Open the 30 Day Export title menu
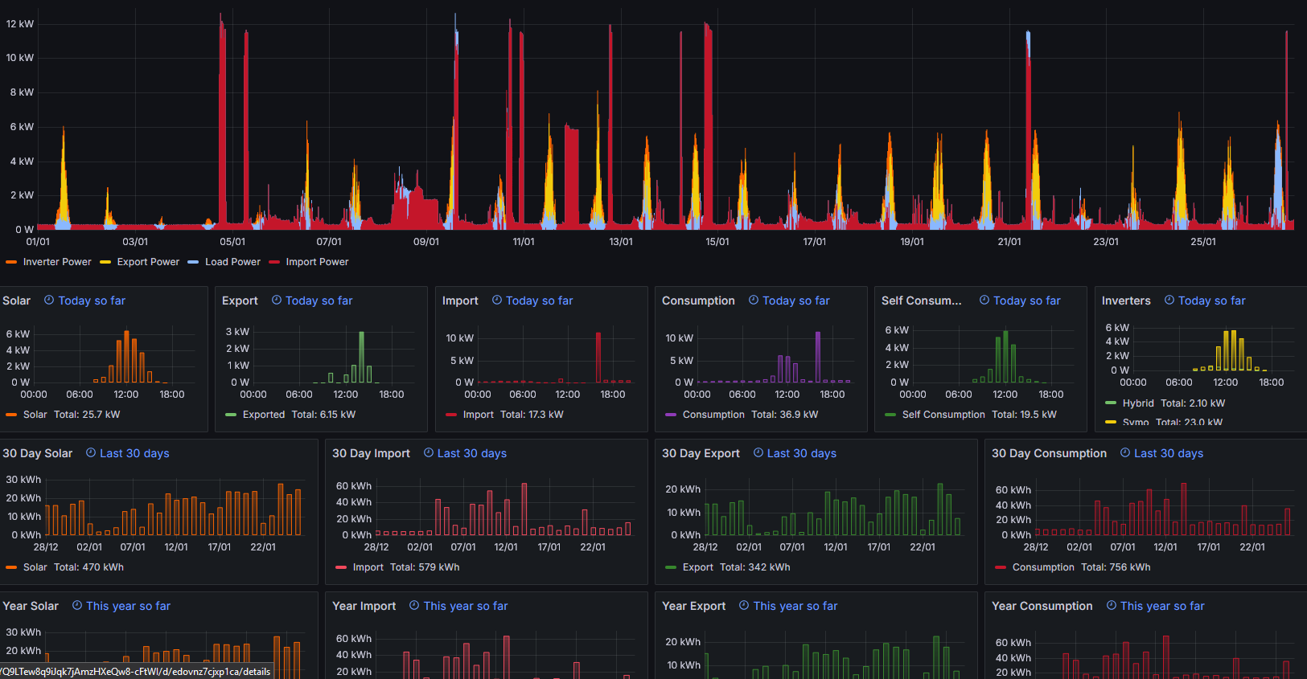Viewport: 1307px width, 679px height. click(701, 453)
